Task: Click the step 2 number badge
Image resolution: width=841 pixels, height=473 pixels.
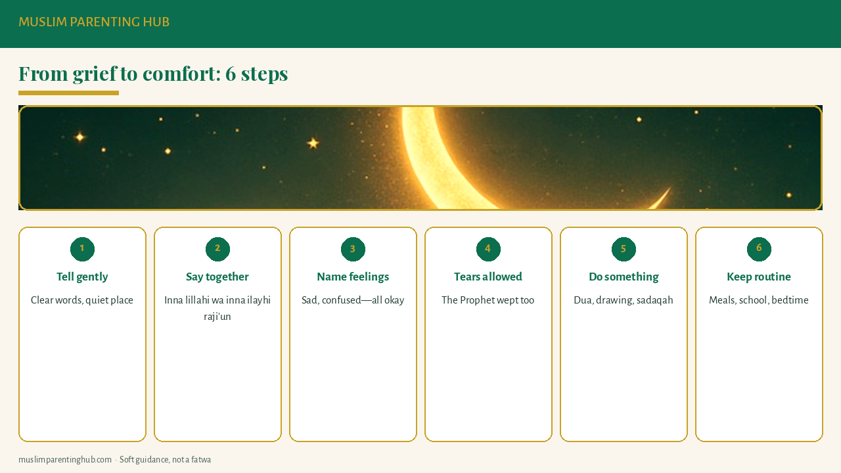Action: click(217, 249)
